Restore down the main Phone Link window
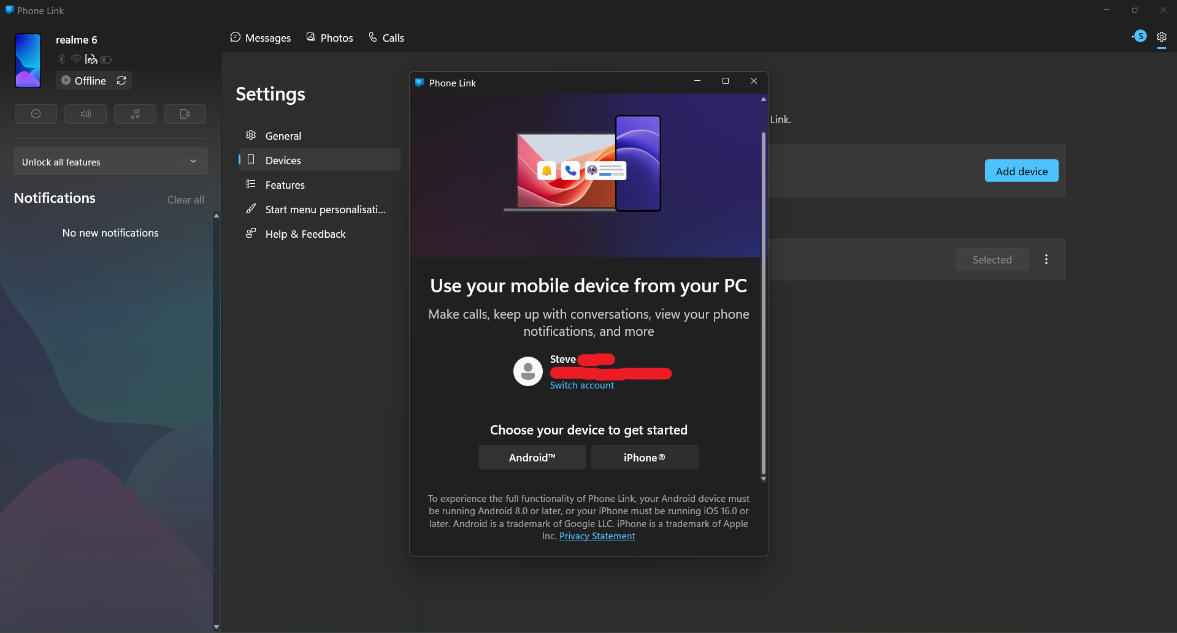 pyautogui.click(x=1135, y=10)
